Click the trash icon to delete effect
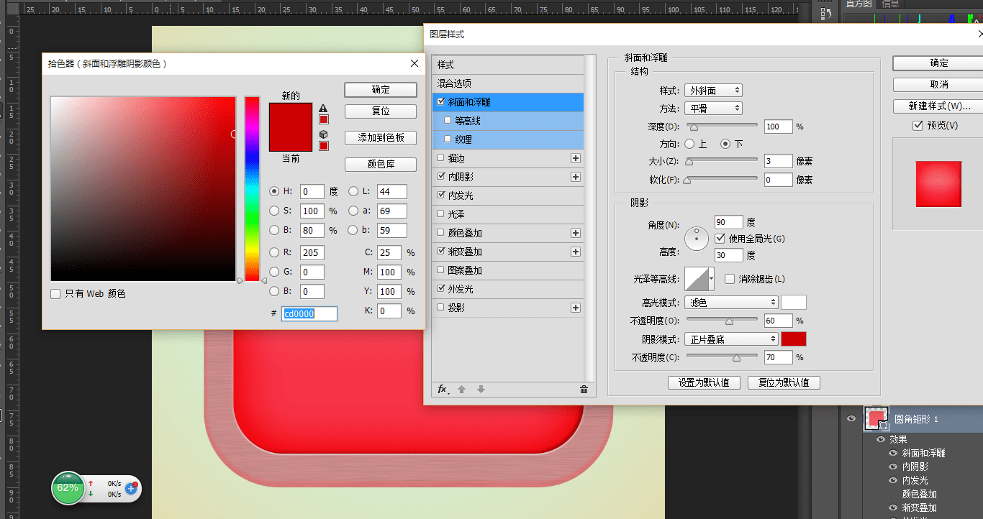 (584, 390)
